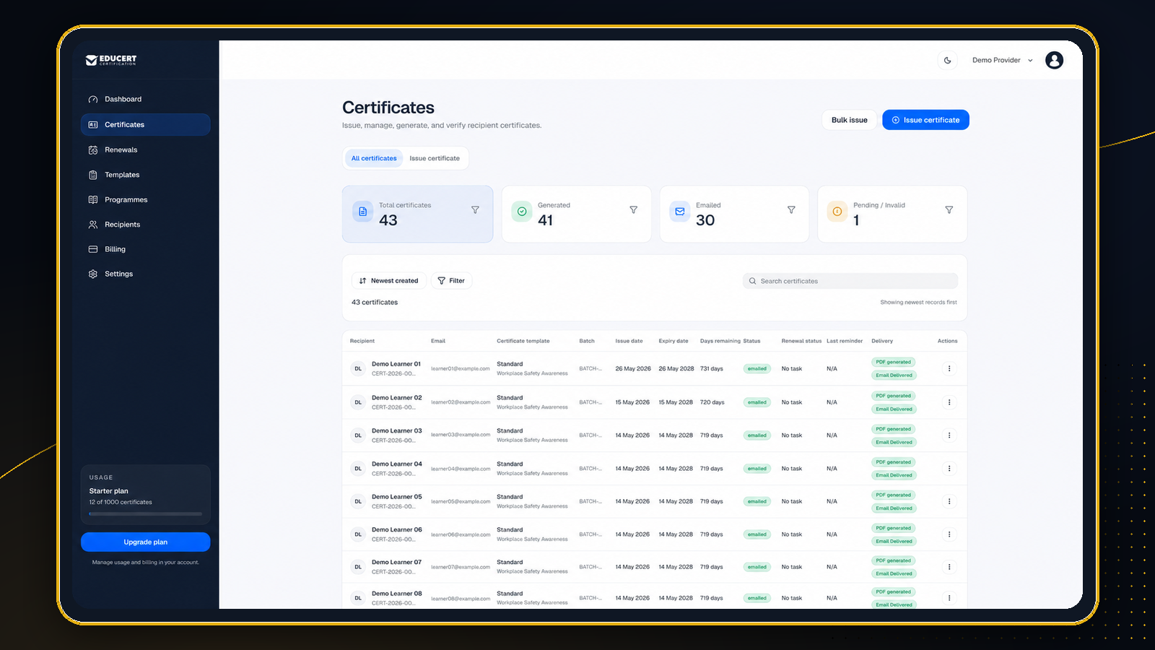Open actions menu for Demo Learner 07
The width and height of the screenshot is (1155, 650).
pos(949,567)
